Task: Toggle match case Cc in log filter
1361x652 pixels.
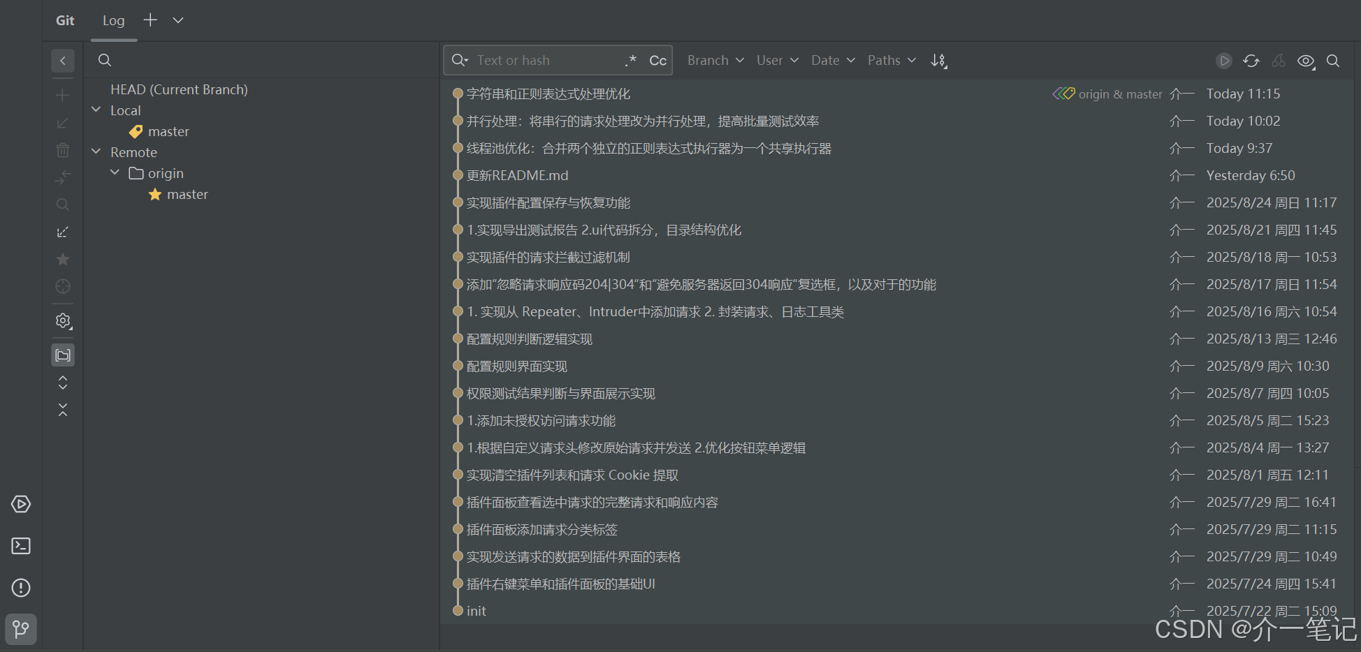Action: (x=657, y=61)
